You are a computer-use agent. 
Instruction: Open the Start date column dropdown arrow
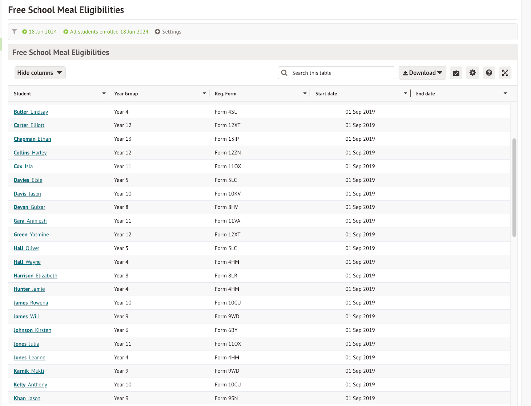pos(405,94)
